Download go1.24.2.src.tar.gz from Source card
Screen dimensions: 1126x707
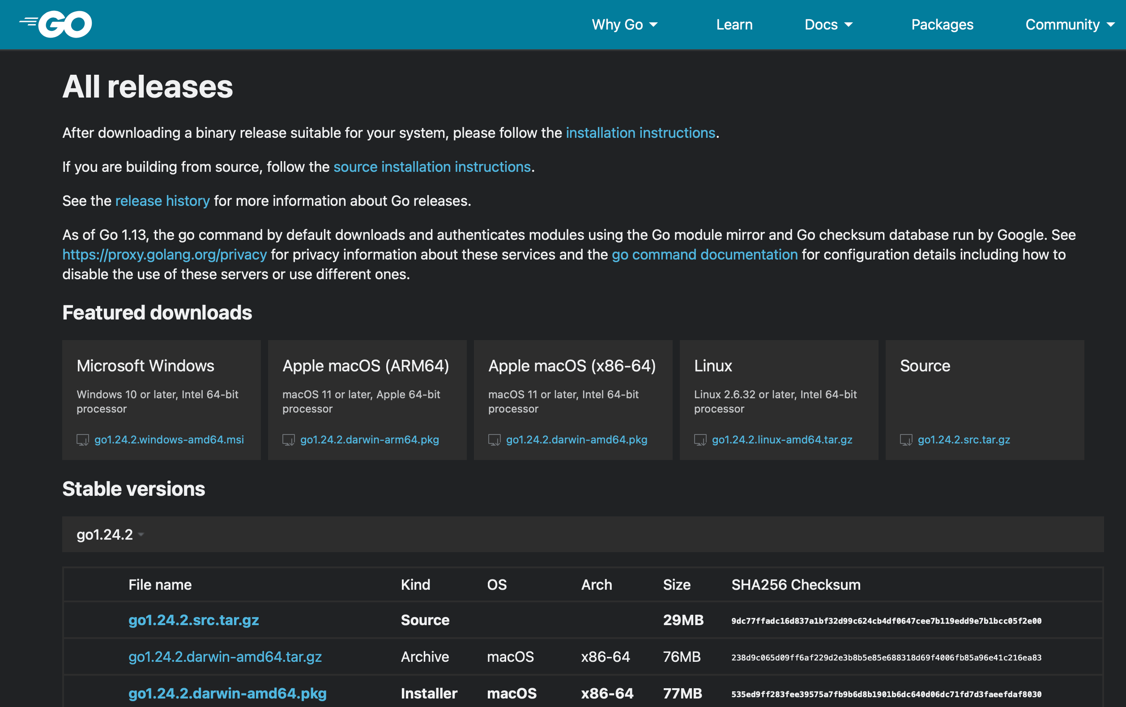(964, 439)
